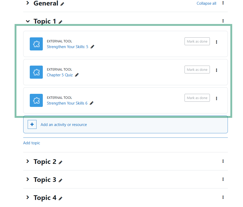This screenshot has width=243, height=207.
Task: Click the Add topic link
Action: (32, 143)
